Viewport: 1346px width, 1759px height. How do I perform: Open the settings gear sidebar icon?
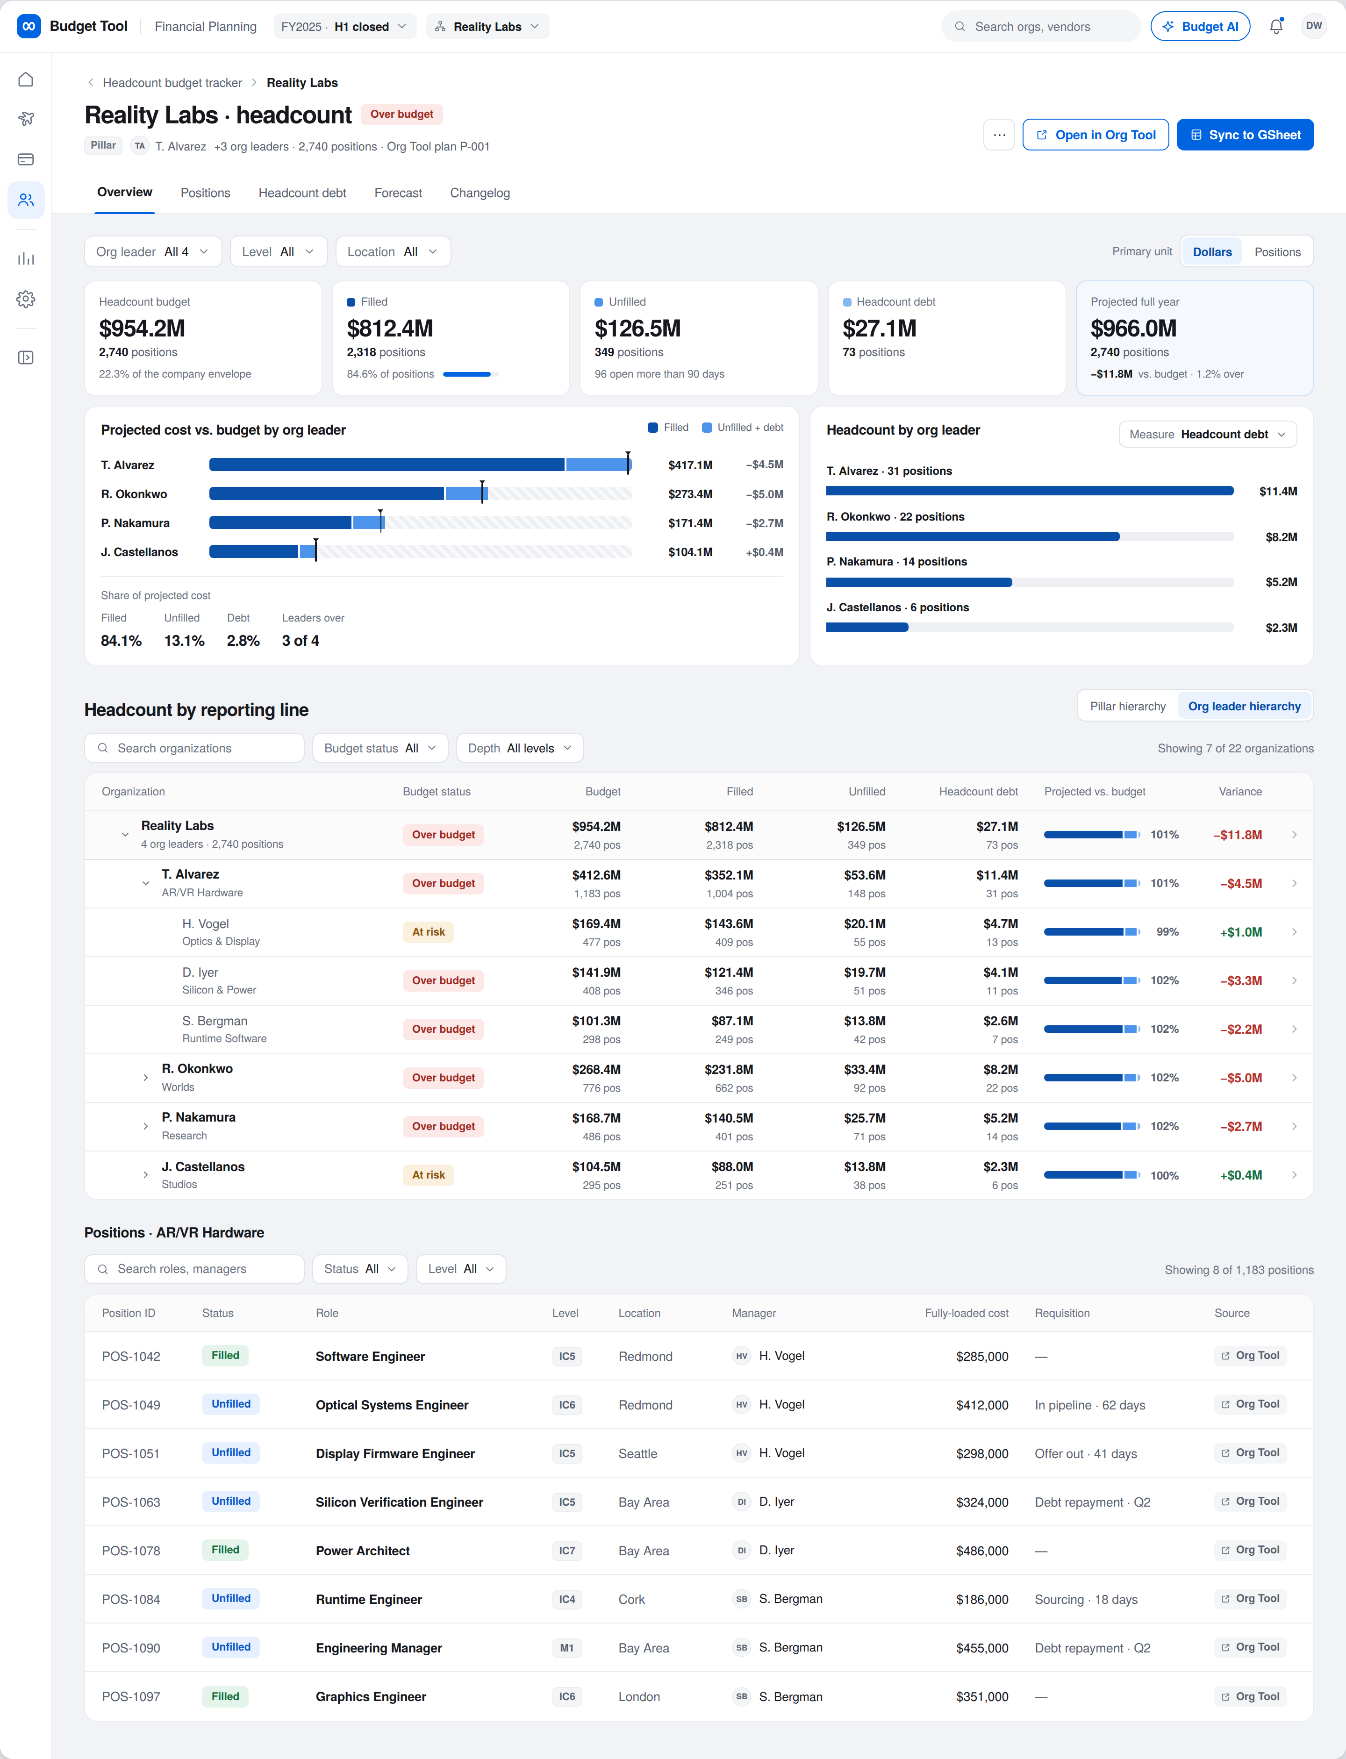point(26,299)
